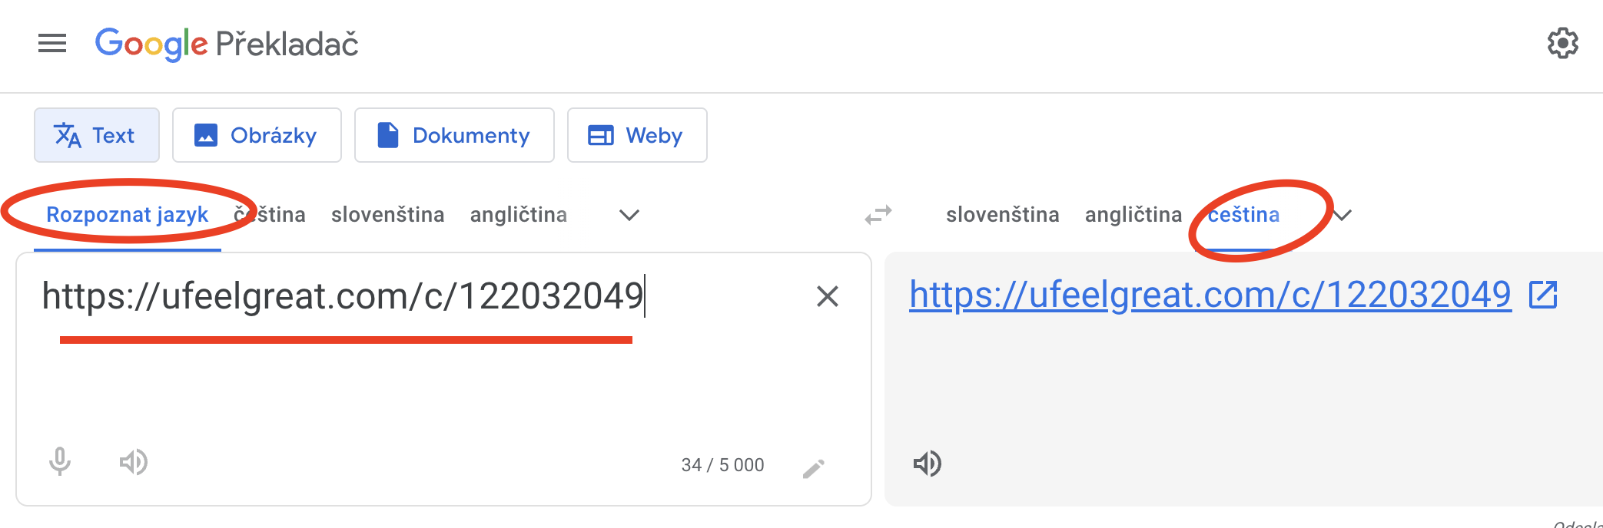
Task: Activate microphone voice input
Action: [x=60, y=462]
